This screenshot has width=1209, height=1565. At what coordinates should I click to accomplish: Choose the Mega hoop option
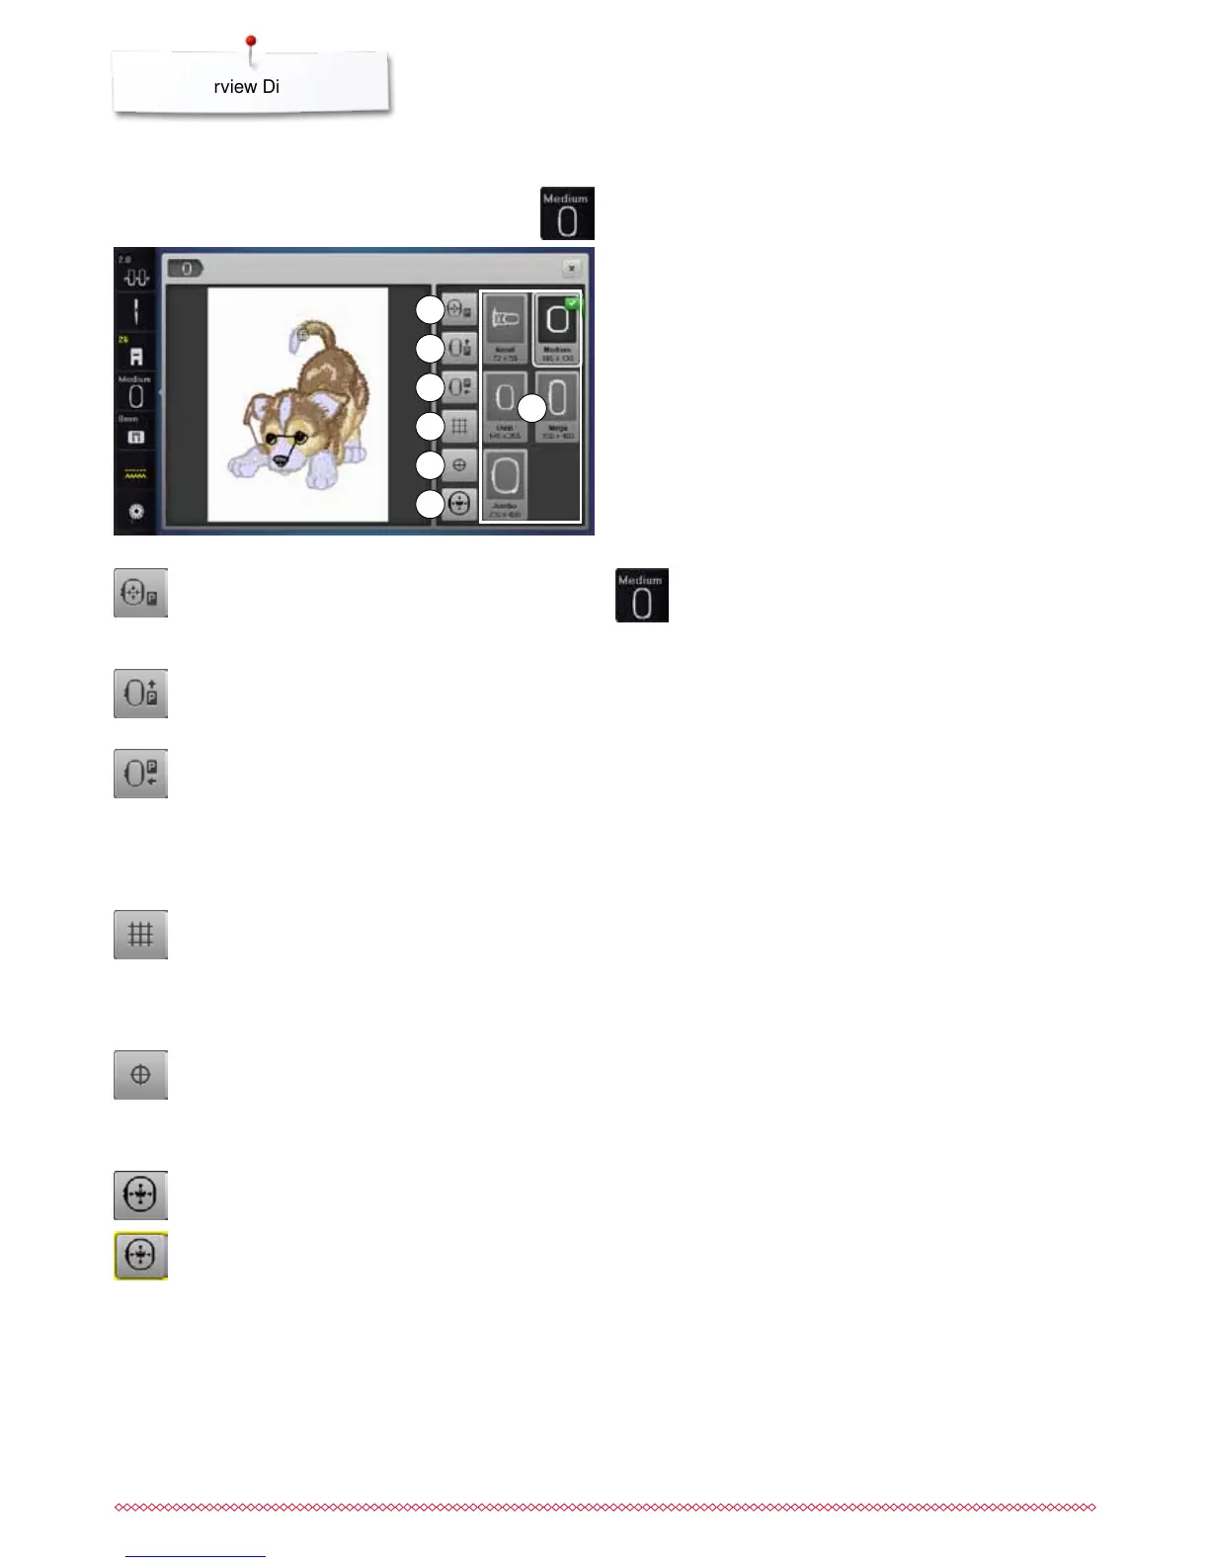557,407
